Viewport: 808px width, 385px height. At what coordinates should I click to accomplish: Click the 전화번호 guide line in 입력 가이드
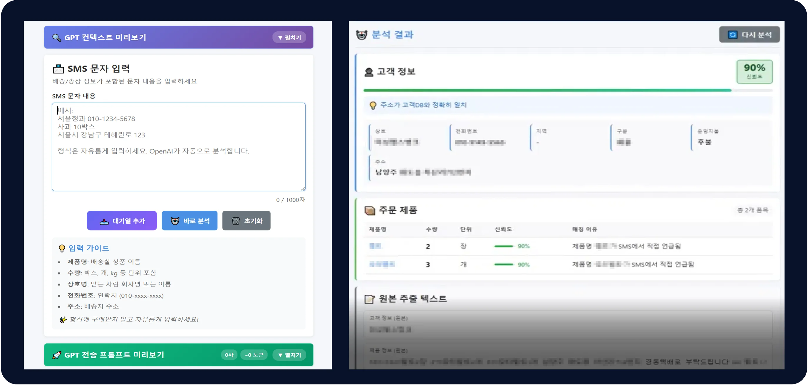click(x=115, y=296)
